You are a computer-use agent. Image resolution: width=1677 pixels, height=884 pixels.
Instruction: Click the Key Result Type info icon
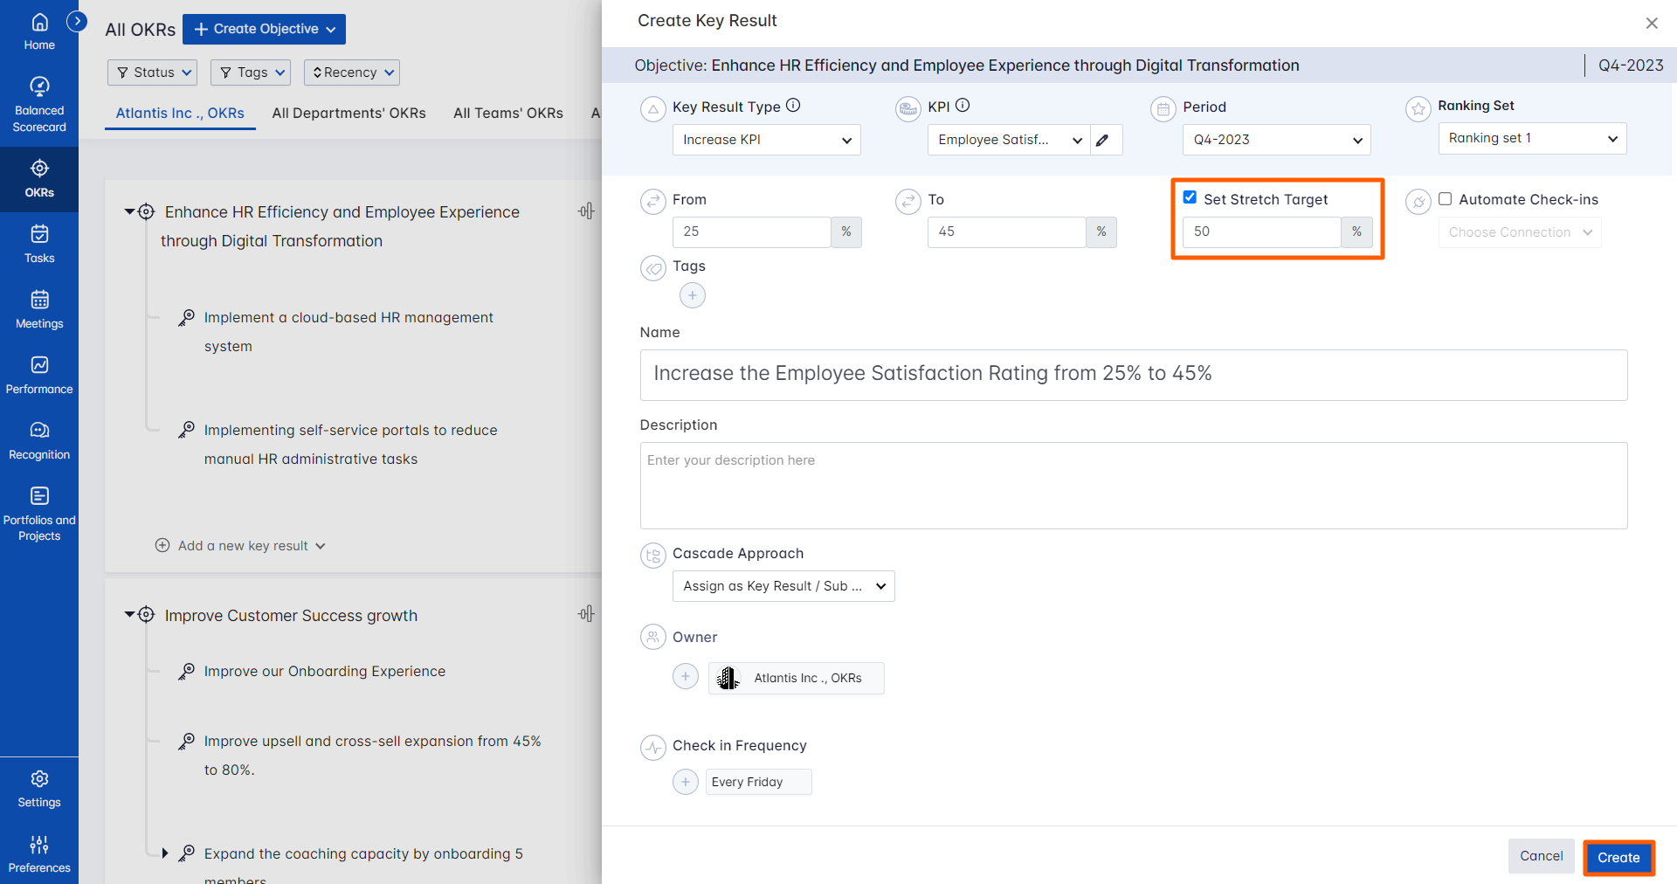coord(793,106)
